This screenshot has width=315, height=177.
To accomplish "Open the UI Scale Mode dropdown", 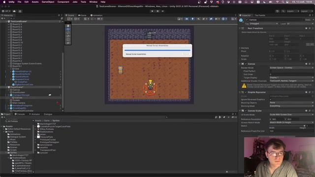I will click(291, 115).
